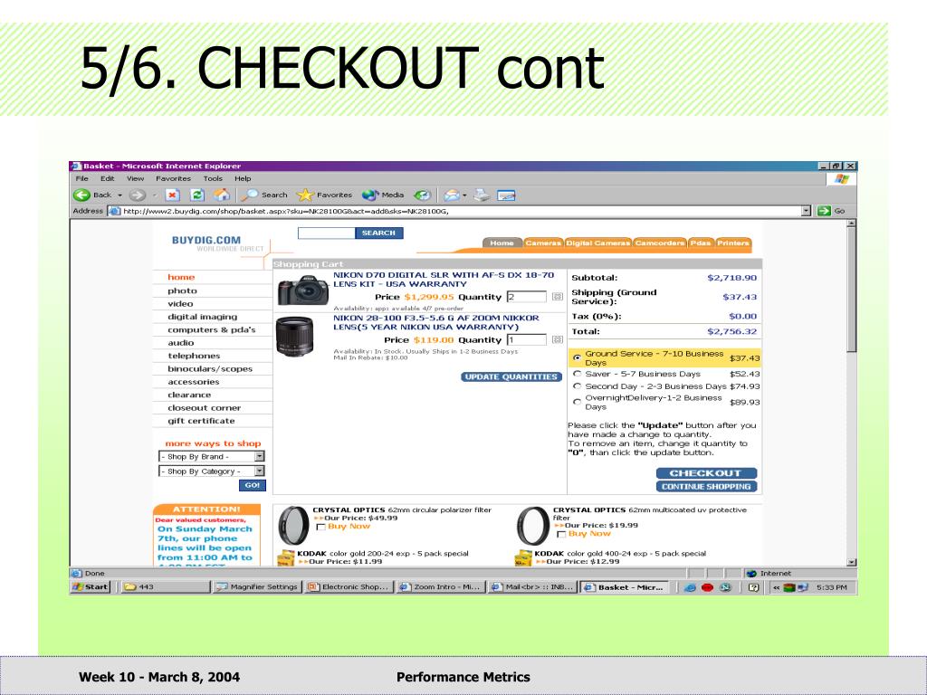Open the Help menu
927x695 pixels.
[243, 178]
